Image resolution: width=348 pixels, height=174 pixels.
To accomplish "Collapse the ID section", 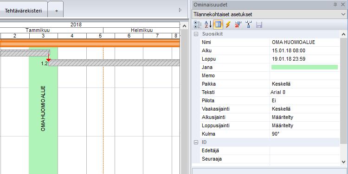I will pyautogui.click(x=196, y=143).
